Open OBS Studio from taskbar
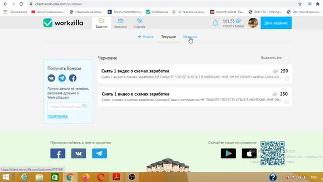Viewport: 323px width, 182px height. coord(132,177)
